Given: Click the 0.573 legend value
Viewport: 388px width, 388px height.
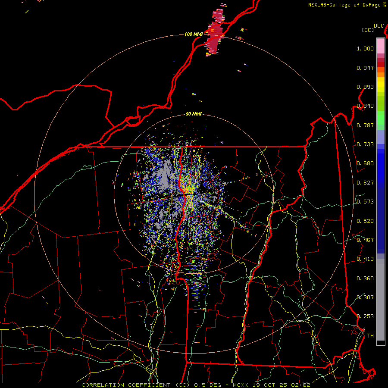Looking at the screenshot, I should coord(365,202).
